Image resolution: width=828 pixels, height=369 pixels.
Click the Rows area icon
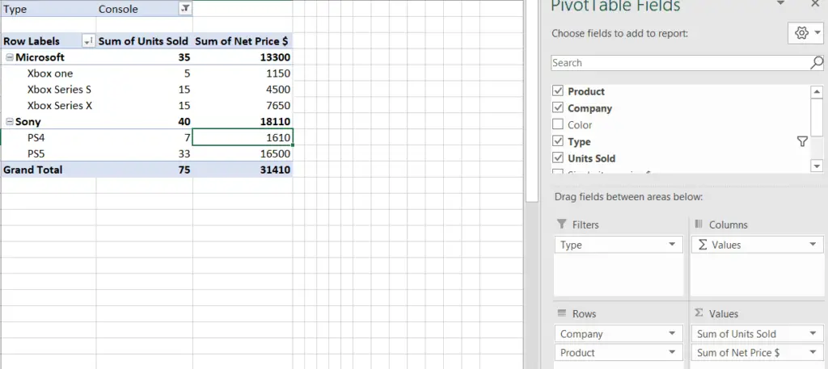(561, 313)
